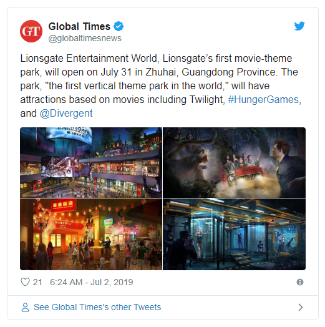Click the Global Times account name
Screen dimensions: 325x327
pyautogui.click(x=79, y=26)
